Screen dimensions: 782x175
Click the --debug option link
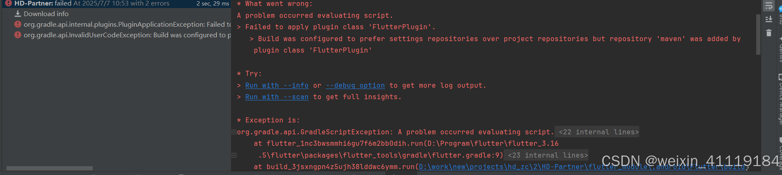coord(355,85)
